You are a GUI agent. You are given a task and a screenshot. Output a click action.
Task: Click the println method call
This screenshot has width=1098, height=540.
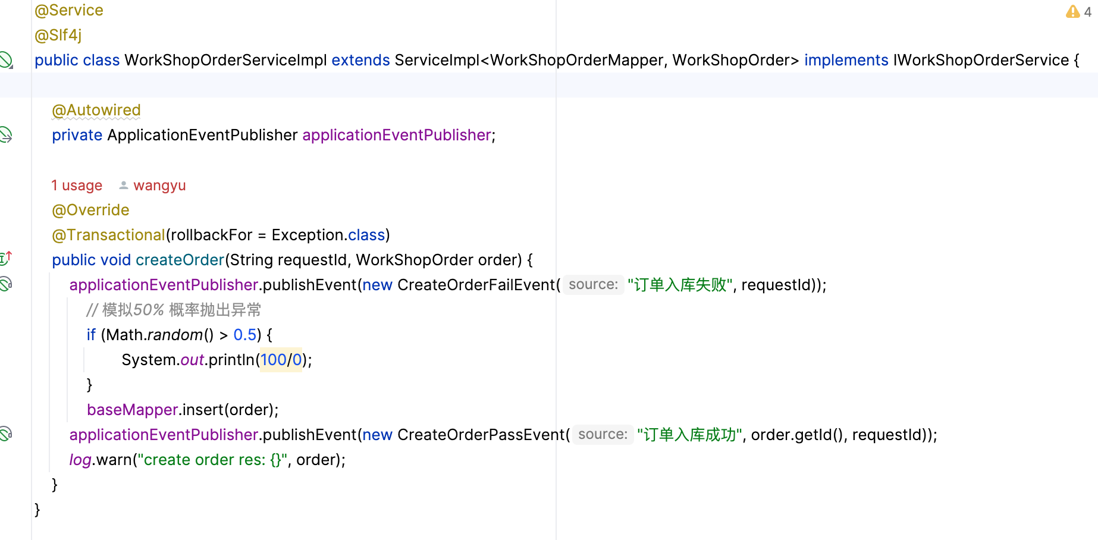[231, 360]
